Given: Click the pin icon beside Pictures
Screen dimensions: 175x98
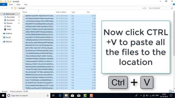Looking at the screenshot, I should pyautogui.click(x=19, y=23).
